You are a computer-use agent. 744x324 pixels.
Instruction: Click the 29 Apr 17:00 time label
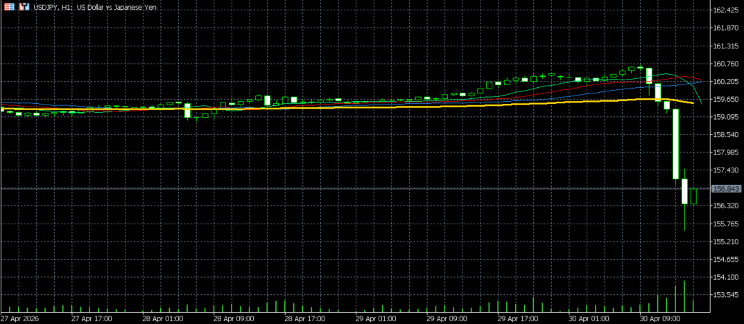(x=519, y=318)
